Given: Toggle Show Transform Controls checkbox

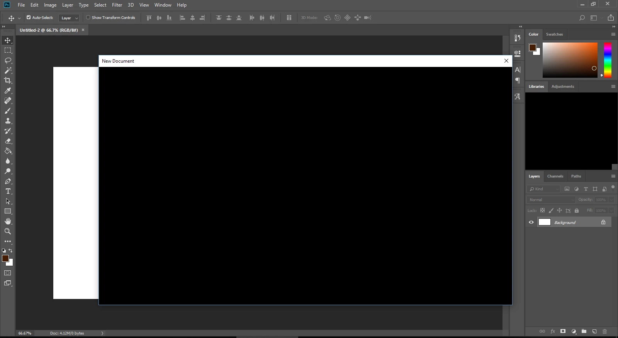Looking at the screenshot, I should [88, 17].
